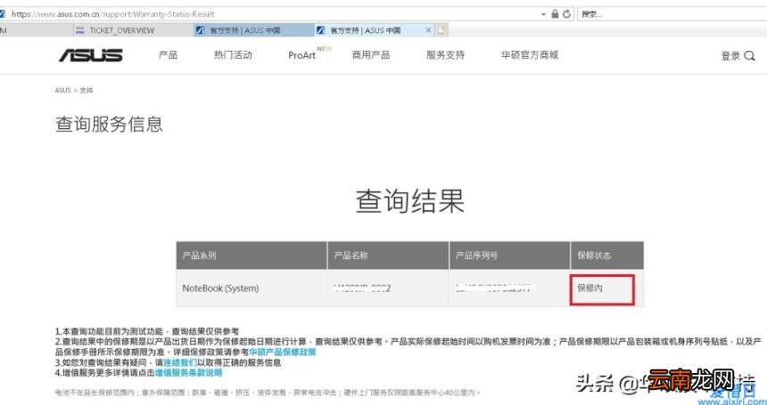
Task: Open the 热门活动 menu
Action: pos(233,55)
